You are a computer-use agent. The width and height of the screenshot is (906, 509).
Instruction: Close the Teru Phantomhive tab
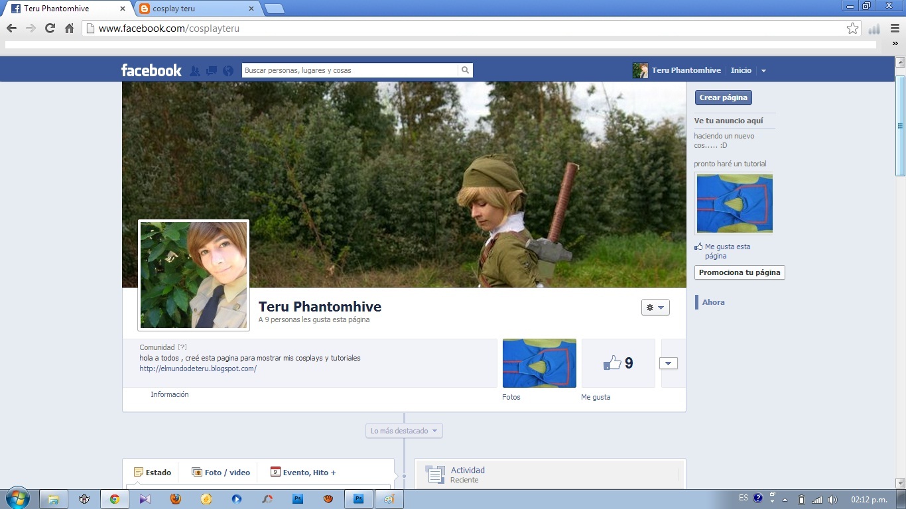123,9
